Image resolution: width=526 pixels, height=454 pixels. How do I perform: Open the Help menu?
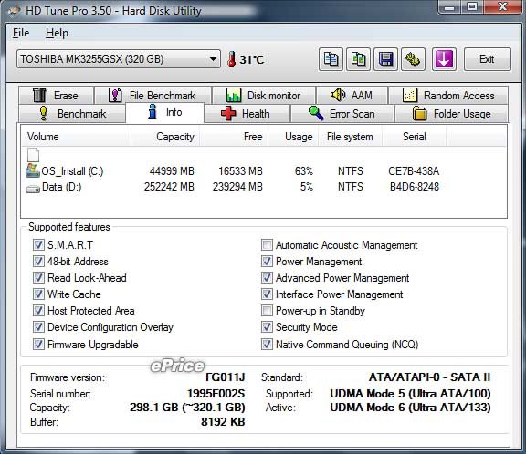[57, 33]
